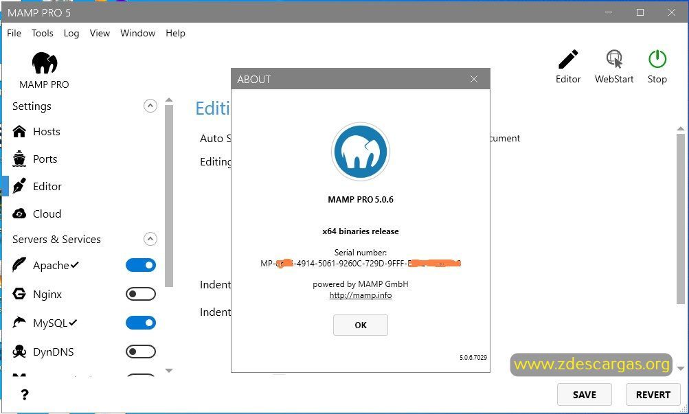Click the MySQL dolphin icon

(x=19, y=323)
